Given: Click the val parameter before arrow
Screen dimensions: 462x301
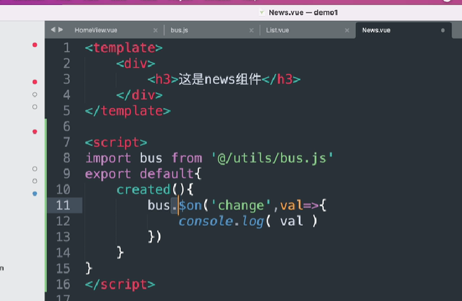Looking at the screenshot, I should (x=291, y=205).
